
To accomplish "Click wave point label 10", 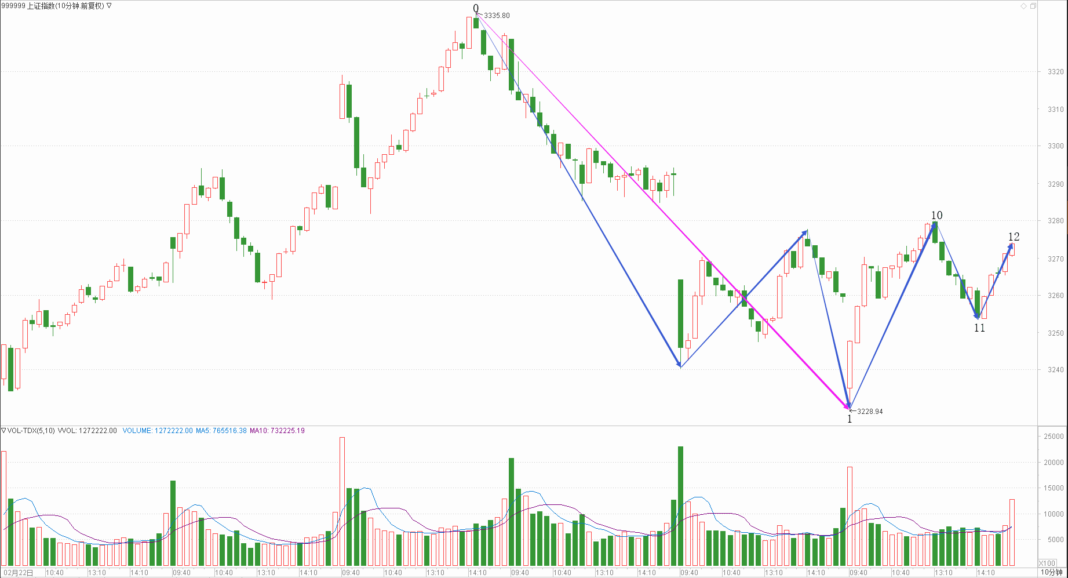I will click(x=936, y=215).
